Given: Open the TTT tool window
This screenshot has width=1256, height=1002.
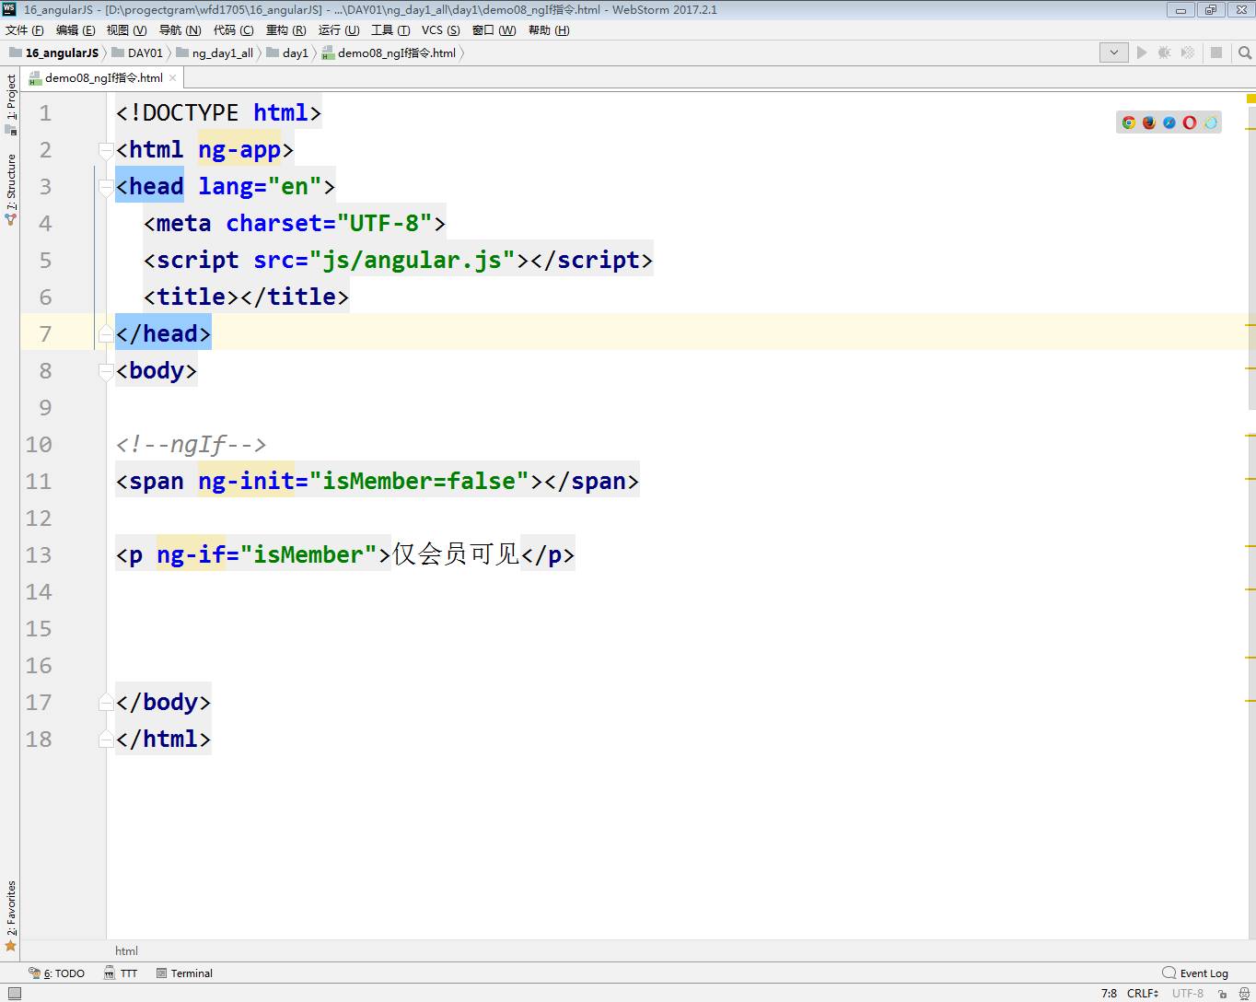Looking at the screenshot, I should pyautogui.click(x=121, y=973).
